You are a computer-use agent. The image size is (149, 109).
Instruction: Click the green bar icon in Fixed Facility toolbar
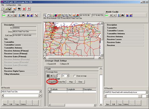4,15
